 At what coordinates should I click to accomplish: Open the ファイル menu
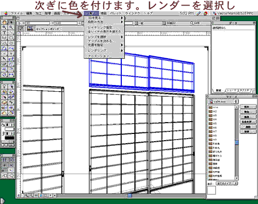[17, 13]
